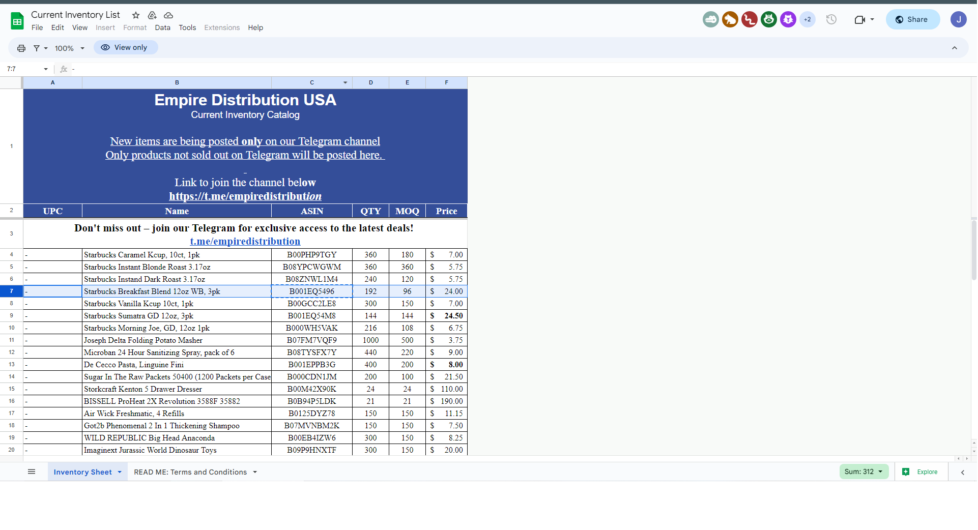
Task: Select row 12 header
Action: [x=11, y=352]
